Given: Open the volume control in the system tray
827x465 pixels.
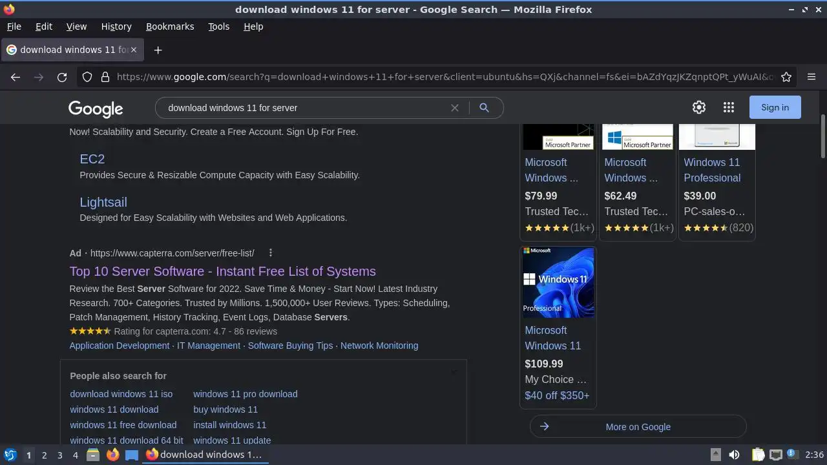Looking at the screenshot, I should 735,455.
